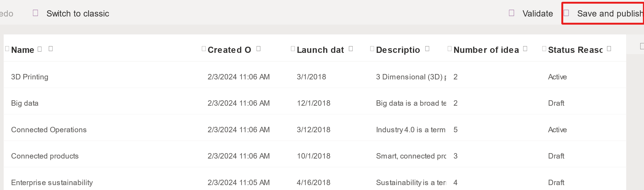This screenshot has width=644, height=190.
Task: Open the Launch date column dropdown
Action: (x=351, y=49)
